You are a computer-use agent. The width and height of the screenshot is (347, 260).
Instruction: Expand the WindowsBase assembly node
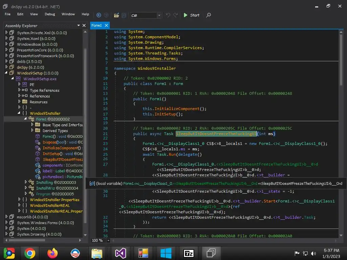pos(6,44)
